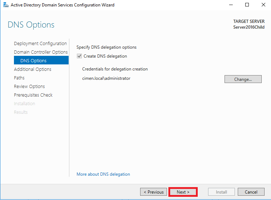Click the Credentials for delegation creation label

(115, 69)
